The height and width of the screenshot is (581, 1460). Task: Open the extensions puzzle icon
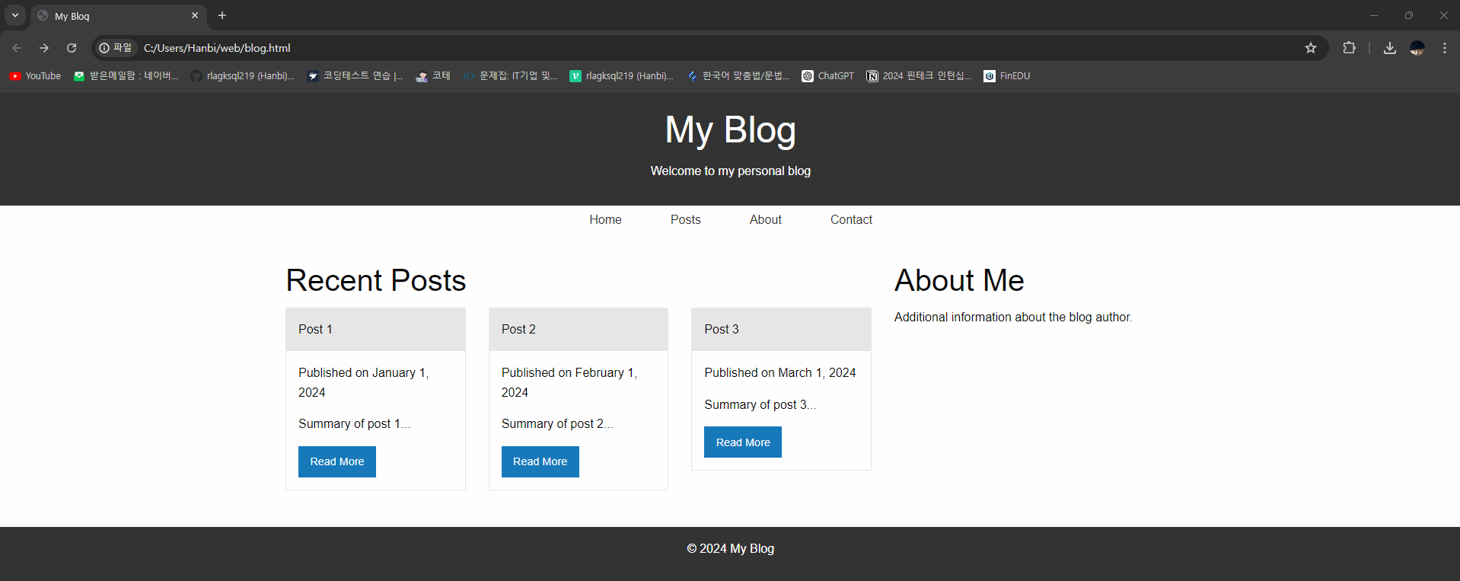pyautogui.click(x=1349, y=48)
